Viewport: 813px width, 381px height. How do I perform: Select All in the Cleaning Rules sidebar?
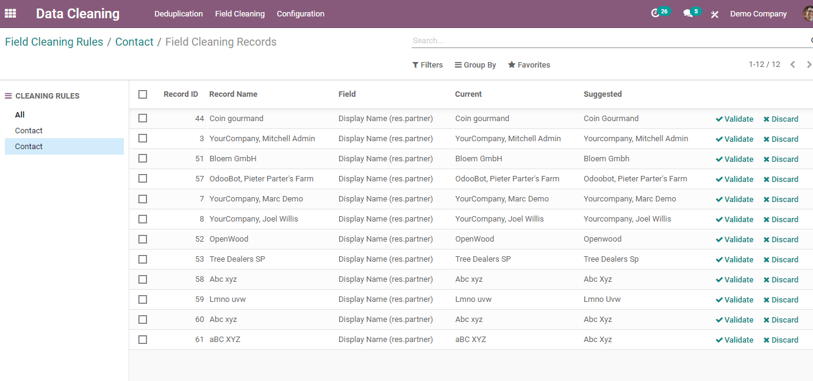click(x=20, y=115)
